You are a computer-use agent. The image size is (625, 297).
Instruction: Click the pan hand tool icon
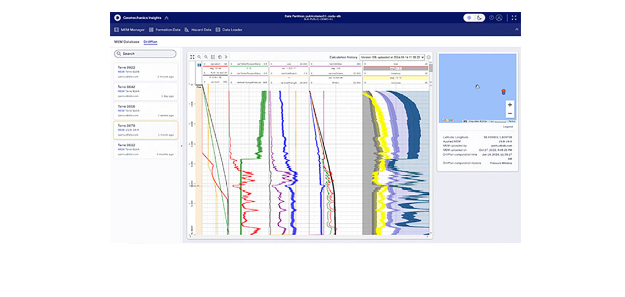pos(220,57)
